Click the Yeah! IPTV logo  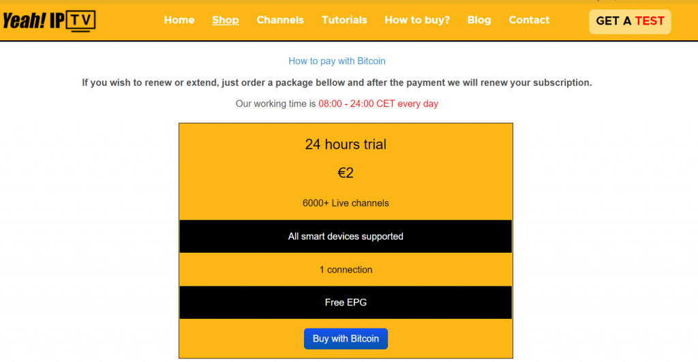point(49,20)
